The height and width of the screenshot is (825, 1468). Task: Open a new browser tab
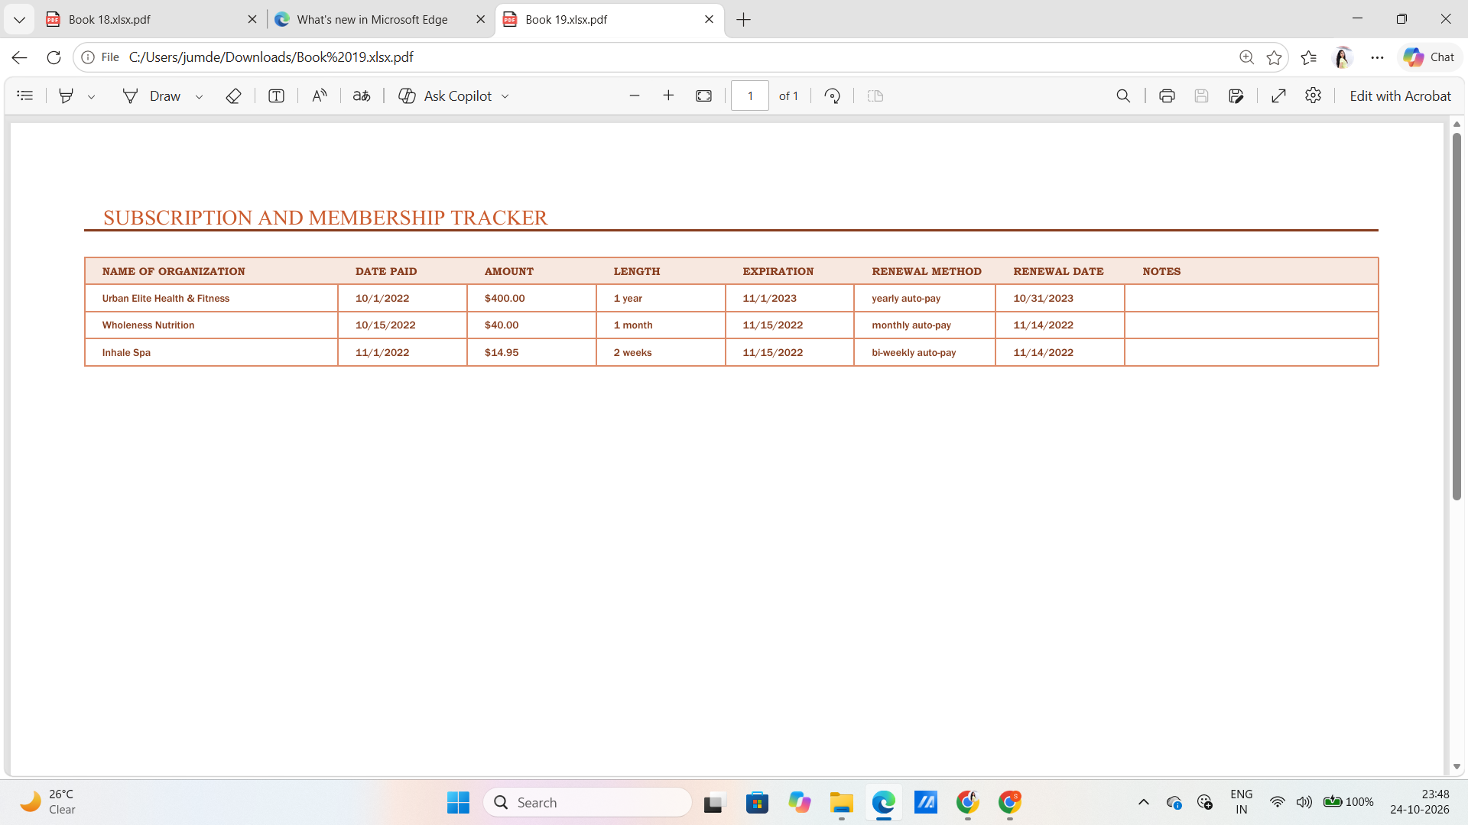(x=744, y=20)
